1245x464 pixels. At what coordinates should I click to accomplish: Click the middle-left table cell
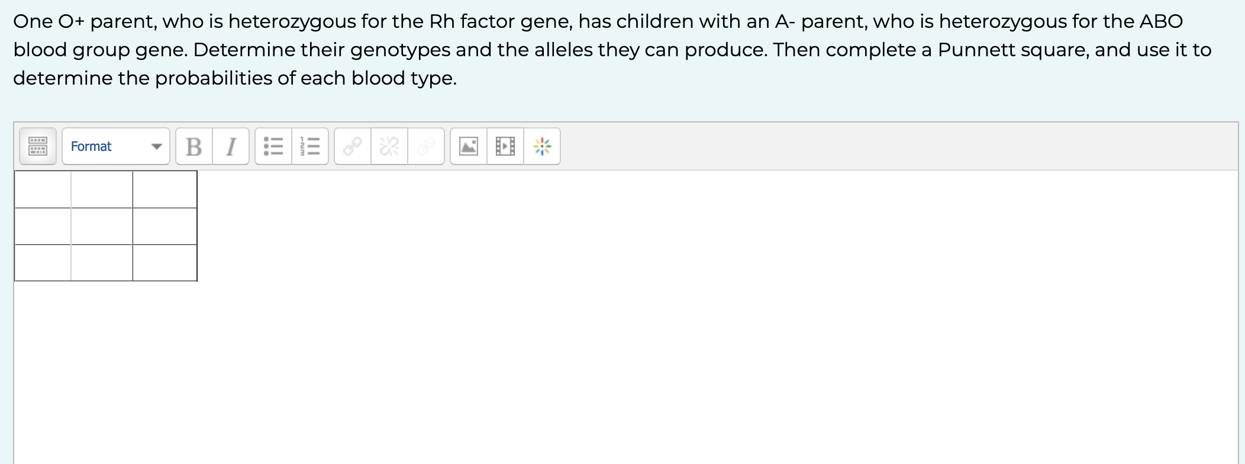point(43,226)
